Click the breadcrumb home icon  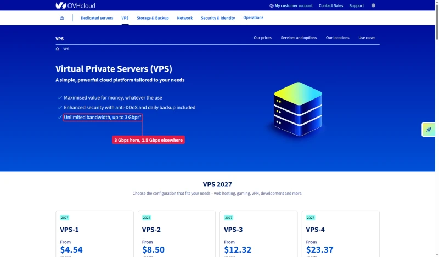pyautogui.click(x=58, y=49)
